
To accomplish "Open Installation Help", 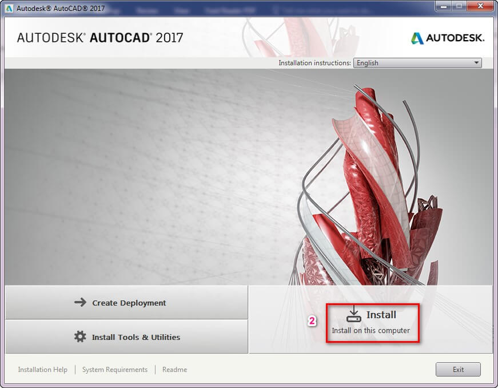I will click(x=42, y=370).
